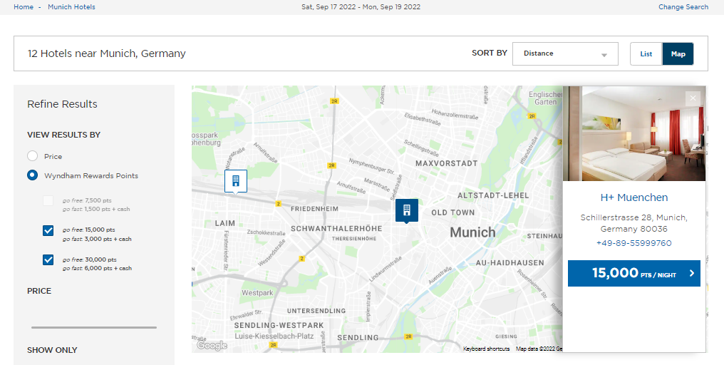Click the UNTERSENDLING district label
Image resolution: width=724 pixels, height=365 pixels.
(316, 311)
